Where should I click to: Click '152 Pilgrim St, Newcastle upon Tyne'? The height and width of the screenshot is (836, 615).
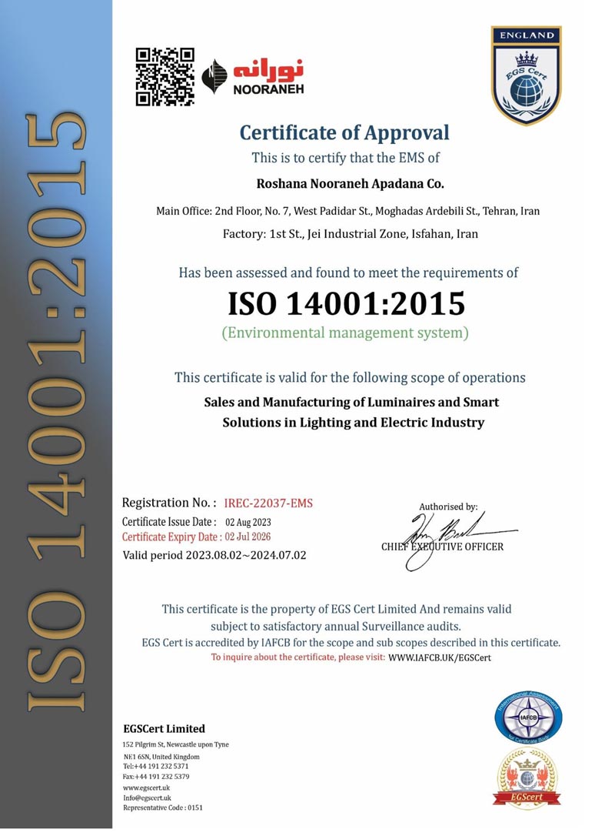point(176,744)
